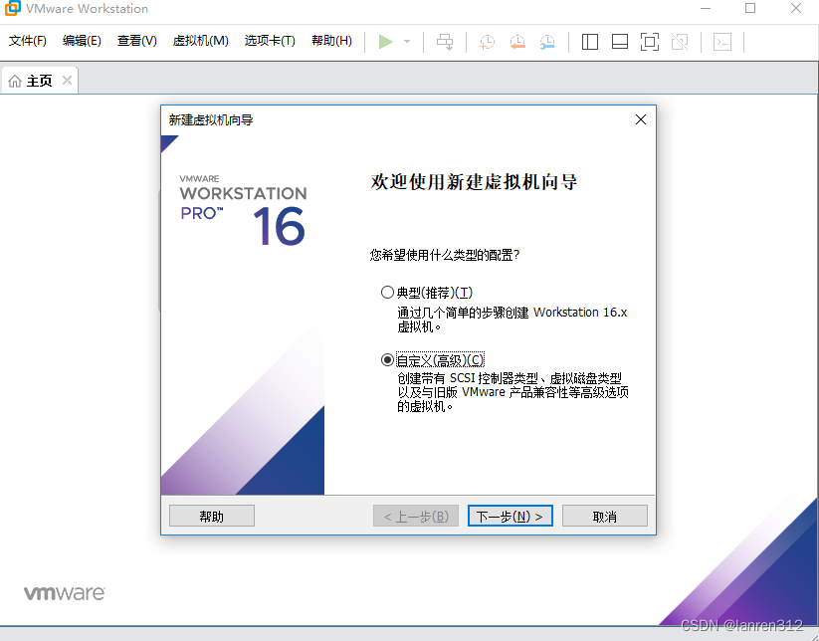Screen dimensions: 819x641
Task: Open the snapshot manager wrench icon
Action: click(547, 42)
